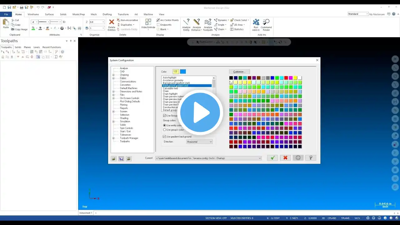Screen dimensions: 400x225
Task: Click the Customize... button
Action: click(x=239, y=72)
